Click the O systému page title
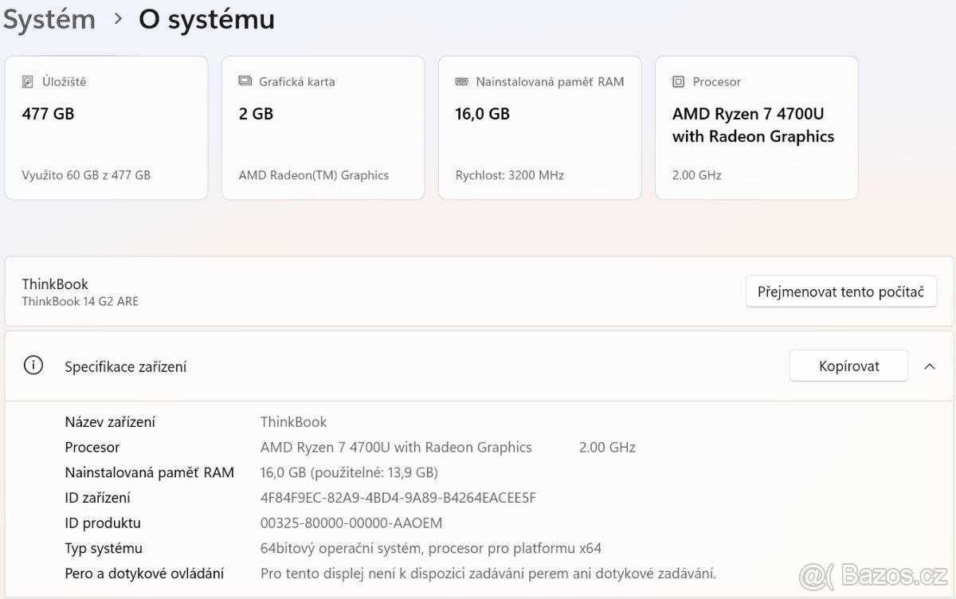 pyautogui.click(x=206, y=19)
